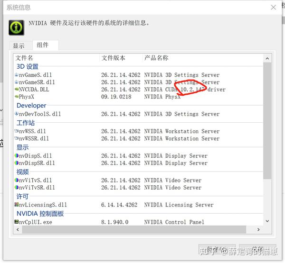This screenshot has height=263, width=285.
Task: Click the nvGameSR.dll file icon
Action: pyautogui.click(x=17, y=82)
